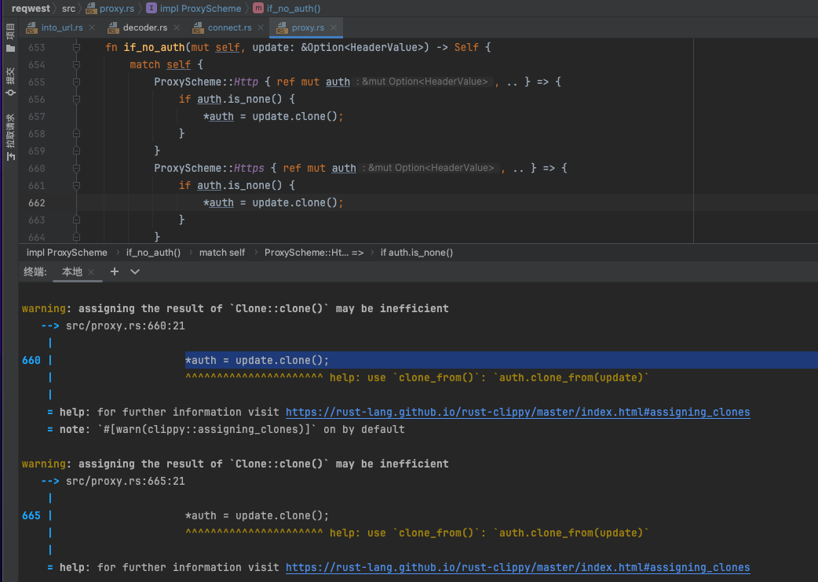Collapse the if_no_auth function at line 653

pos(76,48)
